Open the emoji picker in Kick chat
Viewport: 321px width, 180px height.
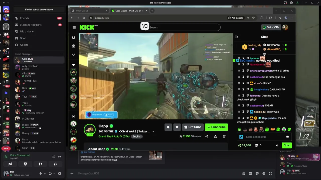point(287,137)
